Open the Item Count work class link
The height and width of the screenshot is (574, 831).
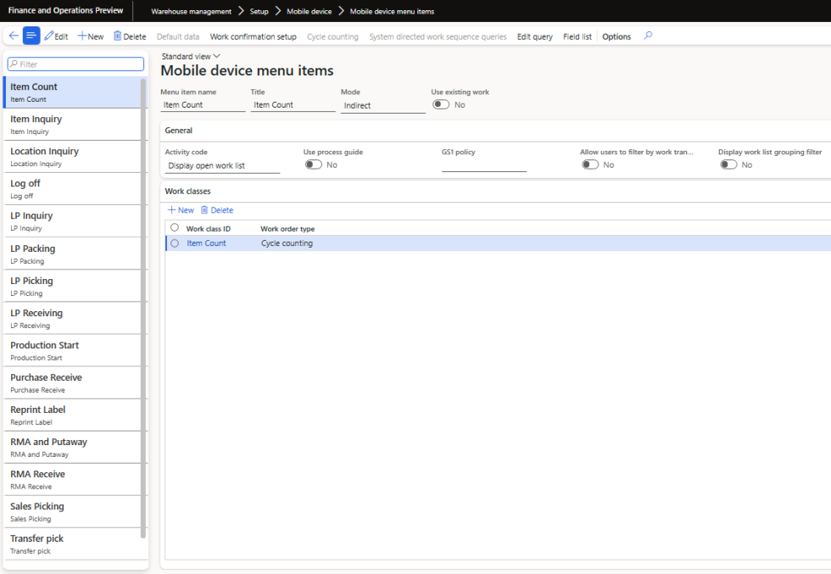[206, 242]
